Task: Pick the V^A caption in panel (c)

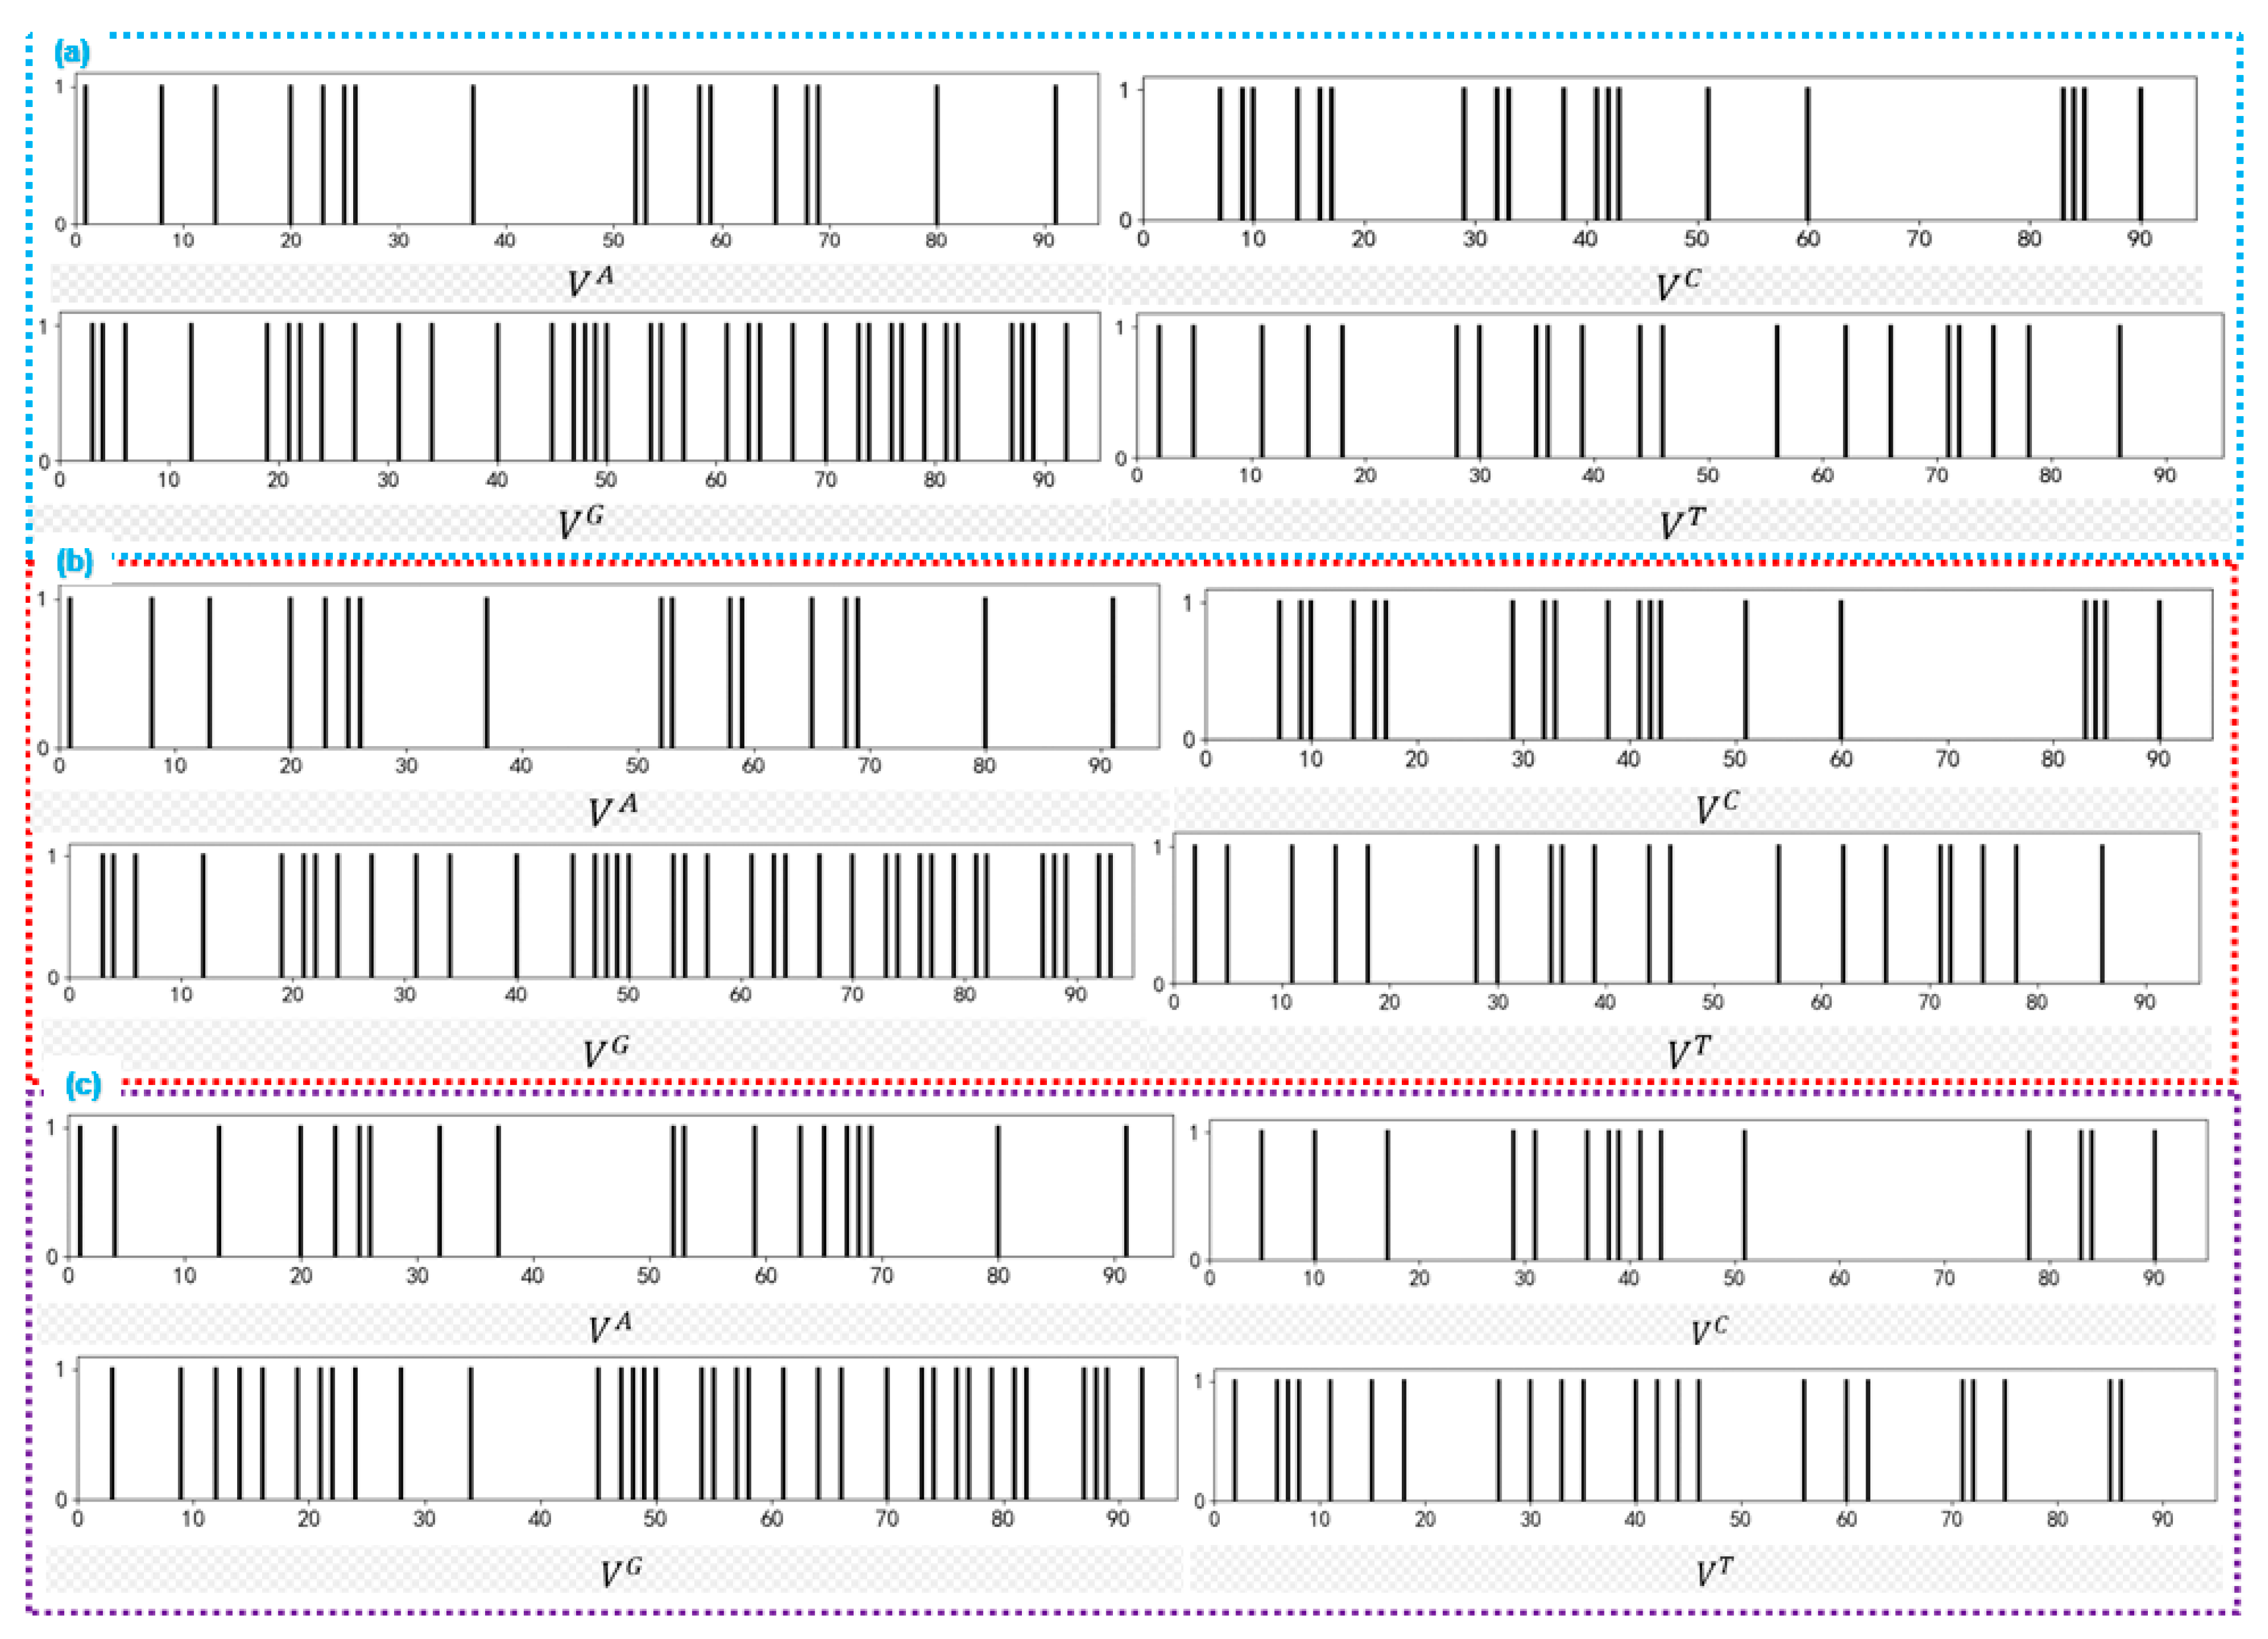Action: 610,1328
